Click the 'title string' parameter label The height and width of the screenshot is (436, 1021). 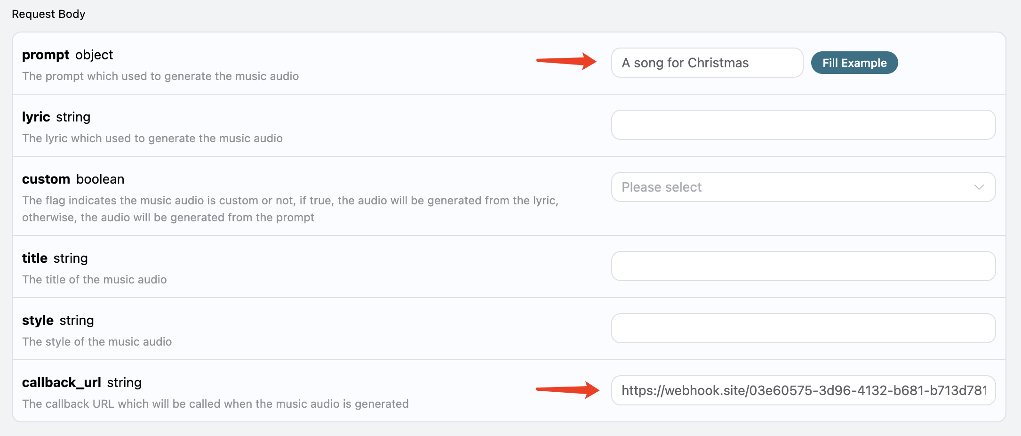55,258
